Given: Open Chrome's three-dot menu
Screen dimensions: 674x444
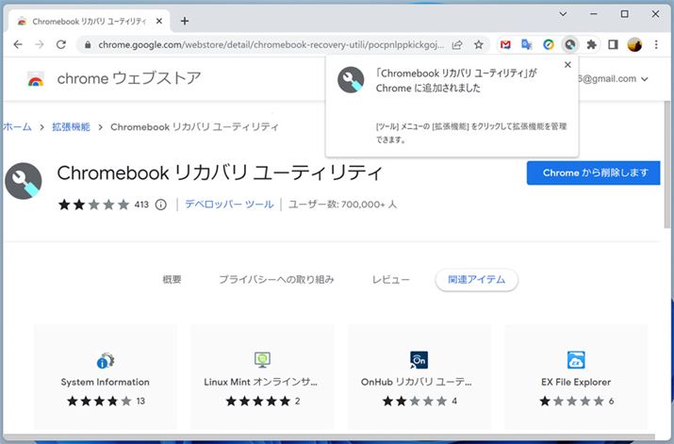Looking at the screenshot, I should pyautogui.click(x=656, y=44).
